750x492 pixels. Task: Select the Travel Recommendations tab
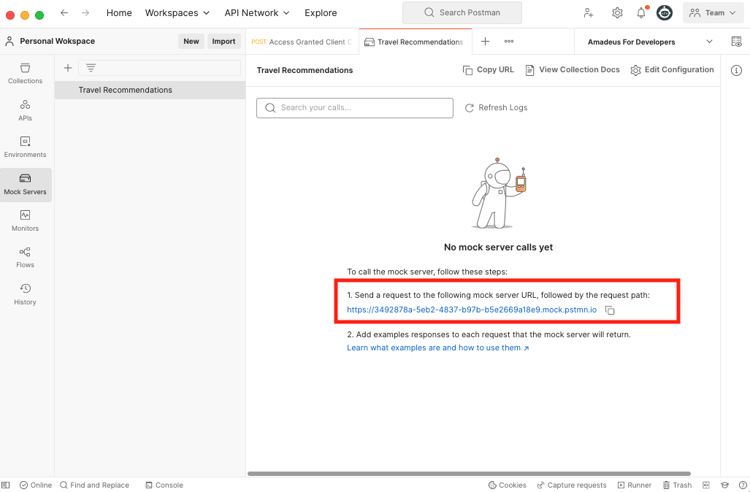(x=416, y=42)
